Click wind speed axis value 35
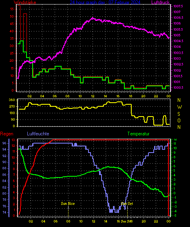Image resolution: width=190 pixels, height=227 pixels. (12, 39)
